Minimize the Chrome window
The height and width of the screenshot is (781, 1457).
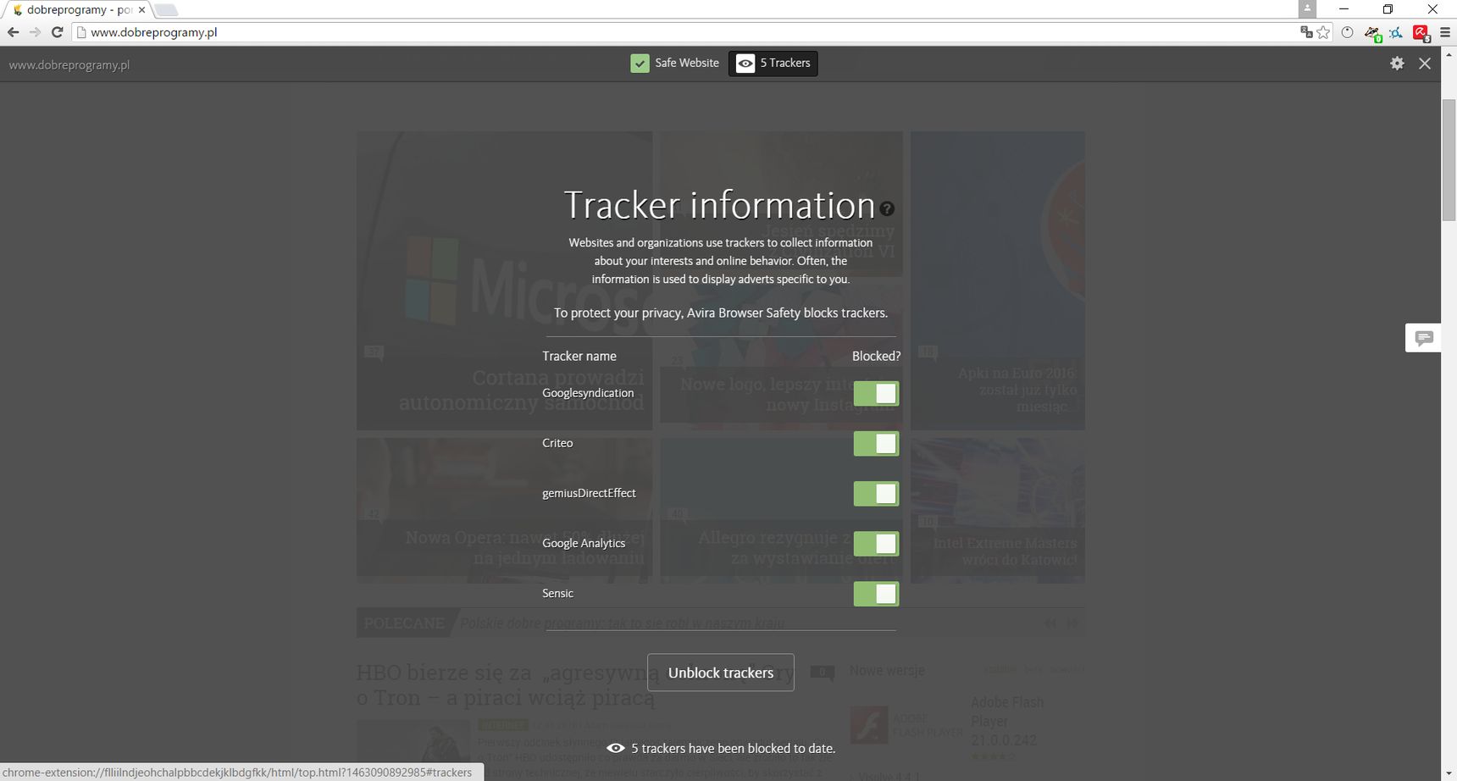1343,9
